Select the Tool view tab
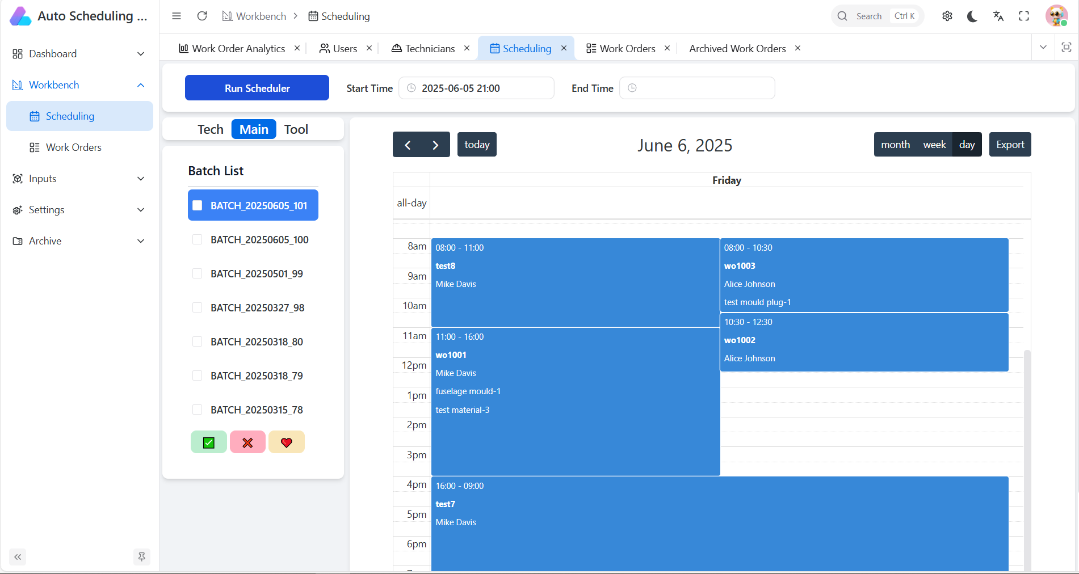 coord(296,129)
